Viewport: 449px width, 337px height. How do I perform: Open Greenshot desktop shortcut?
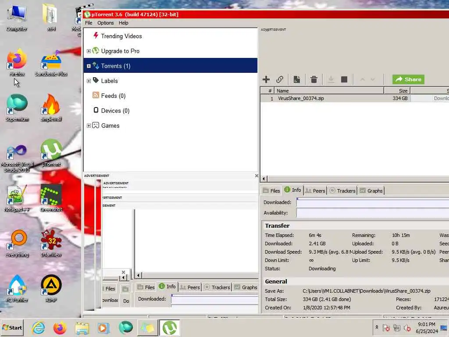tap(51, 198)
